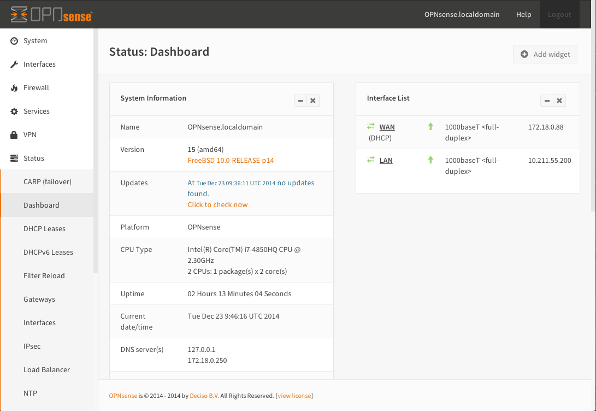Click the Status server icon

click(x=14, y=158)
